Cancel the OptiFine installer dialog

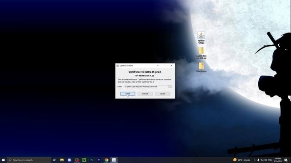click(x=162, y=94)
